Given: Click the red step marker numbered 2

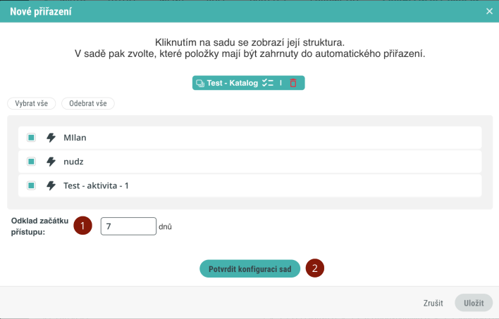Looking at the screenshot, I should [315, 268].
